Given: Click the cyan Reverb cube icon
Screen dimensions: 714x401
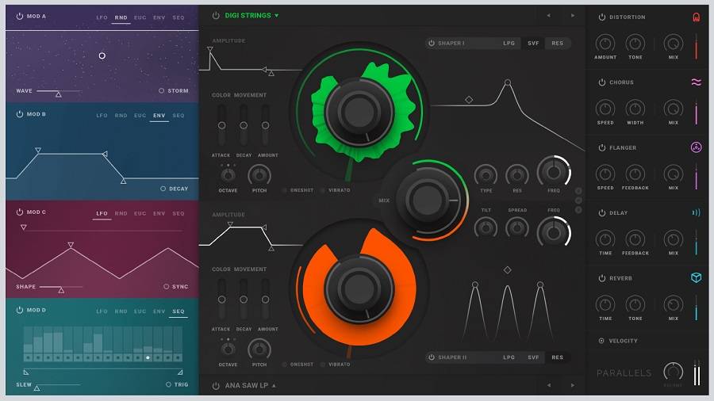Looking at the screenshot, I should pos(696,277).
